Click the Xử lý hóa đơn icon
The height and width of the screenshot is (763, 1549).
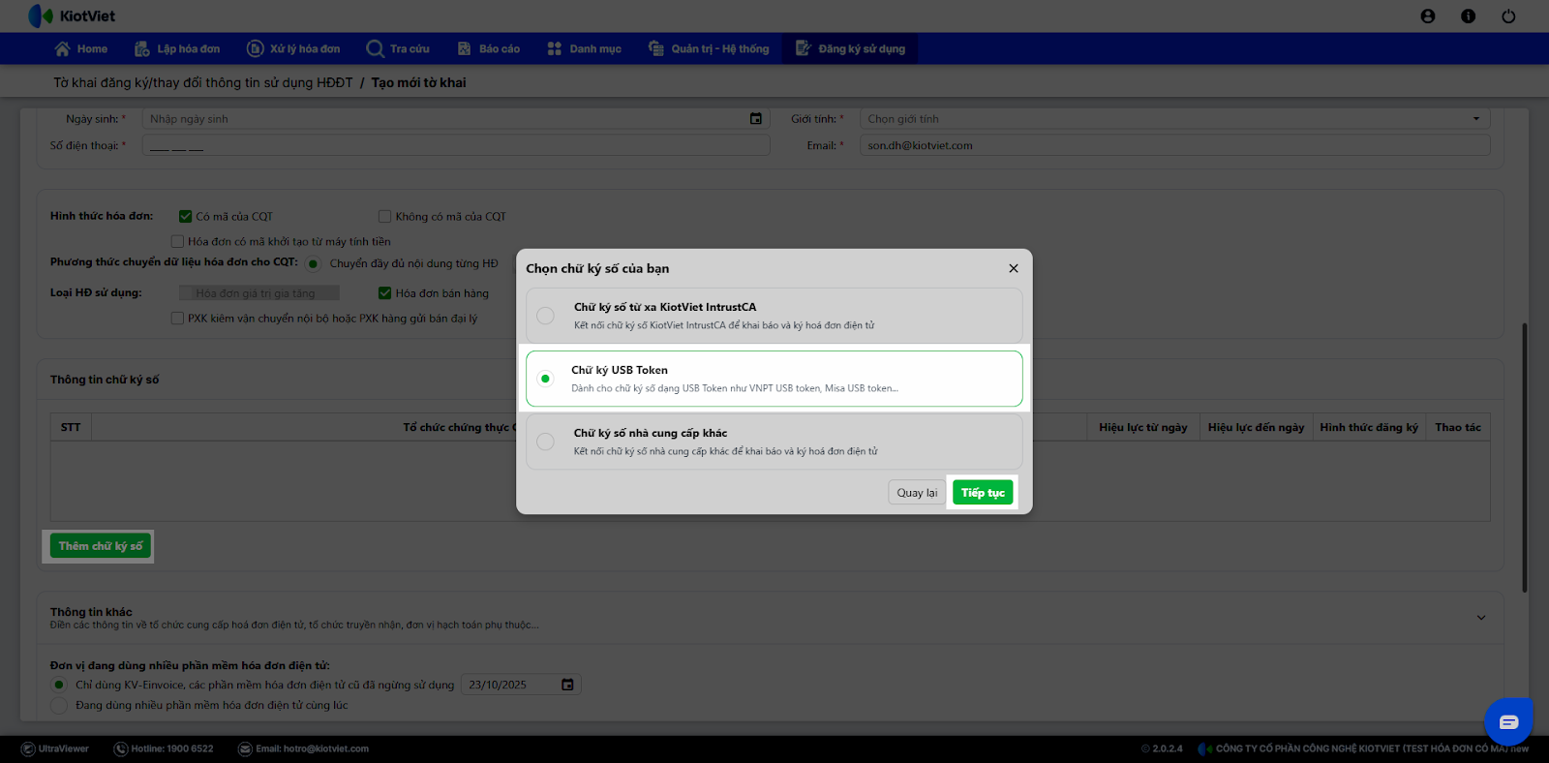(x=256, y=48)
